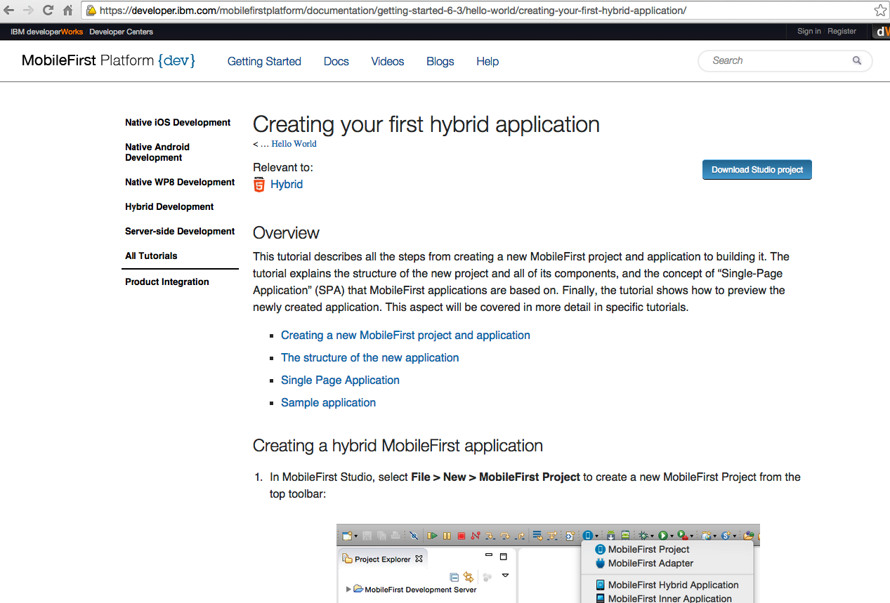This screenshot has height=603, width=890.
Task: Close the Project Explorer tab with its X
Action: [419, 559]
